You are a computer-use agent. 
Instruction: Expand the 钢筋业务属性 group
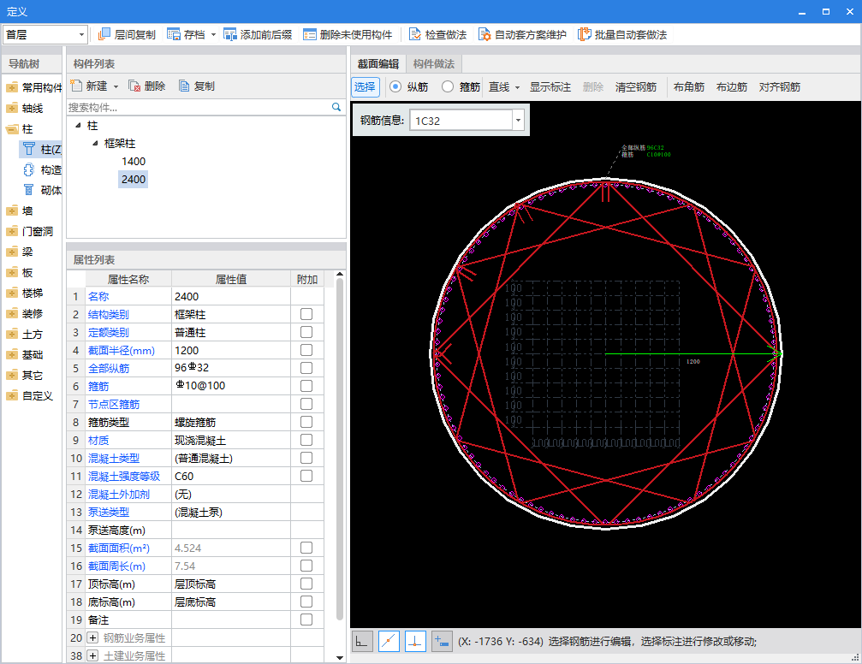pos(93,637)
